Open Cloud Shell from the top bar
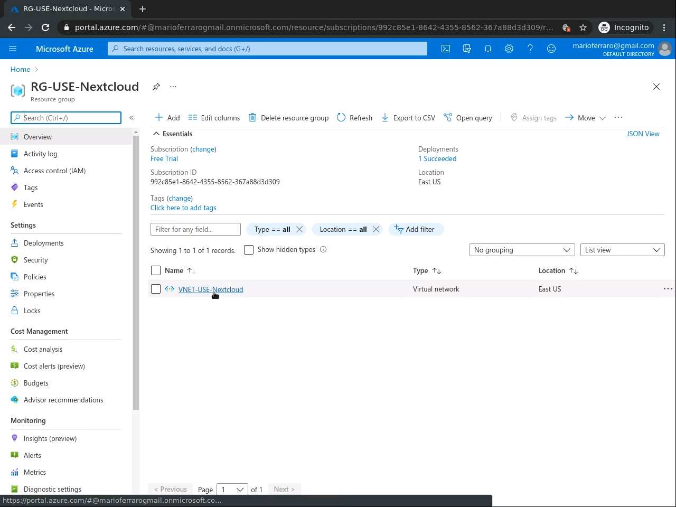 pyautogui.click(x=446, y=49)
